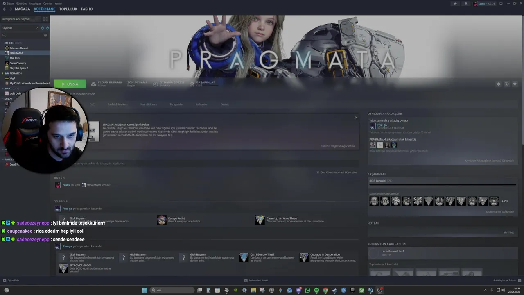
Task: Collapse the EN SON section
Action: point(2,43)
